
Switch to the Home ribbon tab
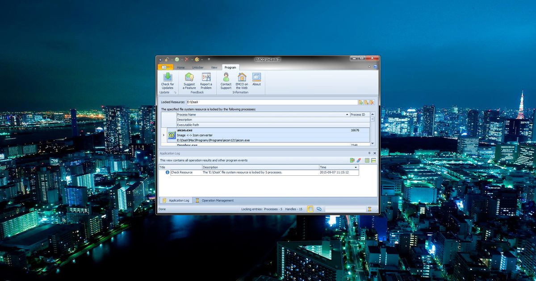[181, 67]
